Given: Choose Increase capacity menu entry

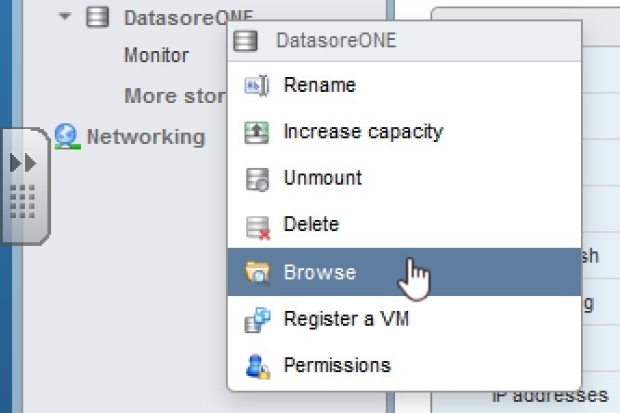Looking at the screenshot, I should pyautogui.click(x=363, y=132).
